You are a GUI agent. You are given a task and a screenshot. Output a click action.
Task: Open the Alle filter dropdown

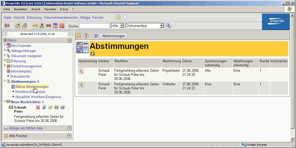122,26
